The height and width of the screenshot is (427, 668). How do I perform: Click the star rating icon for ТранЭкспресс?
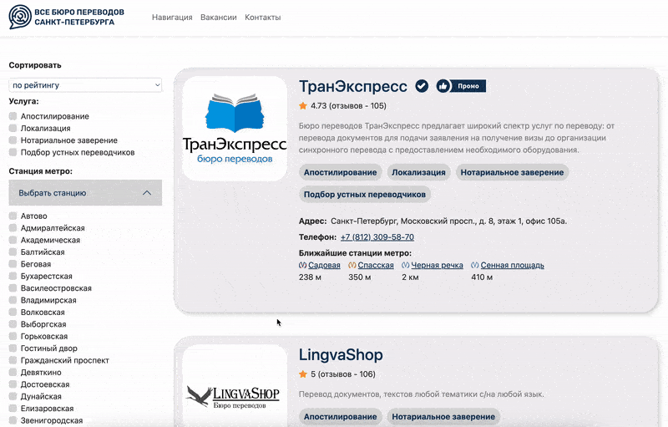(x=303, y=105)
